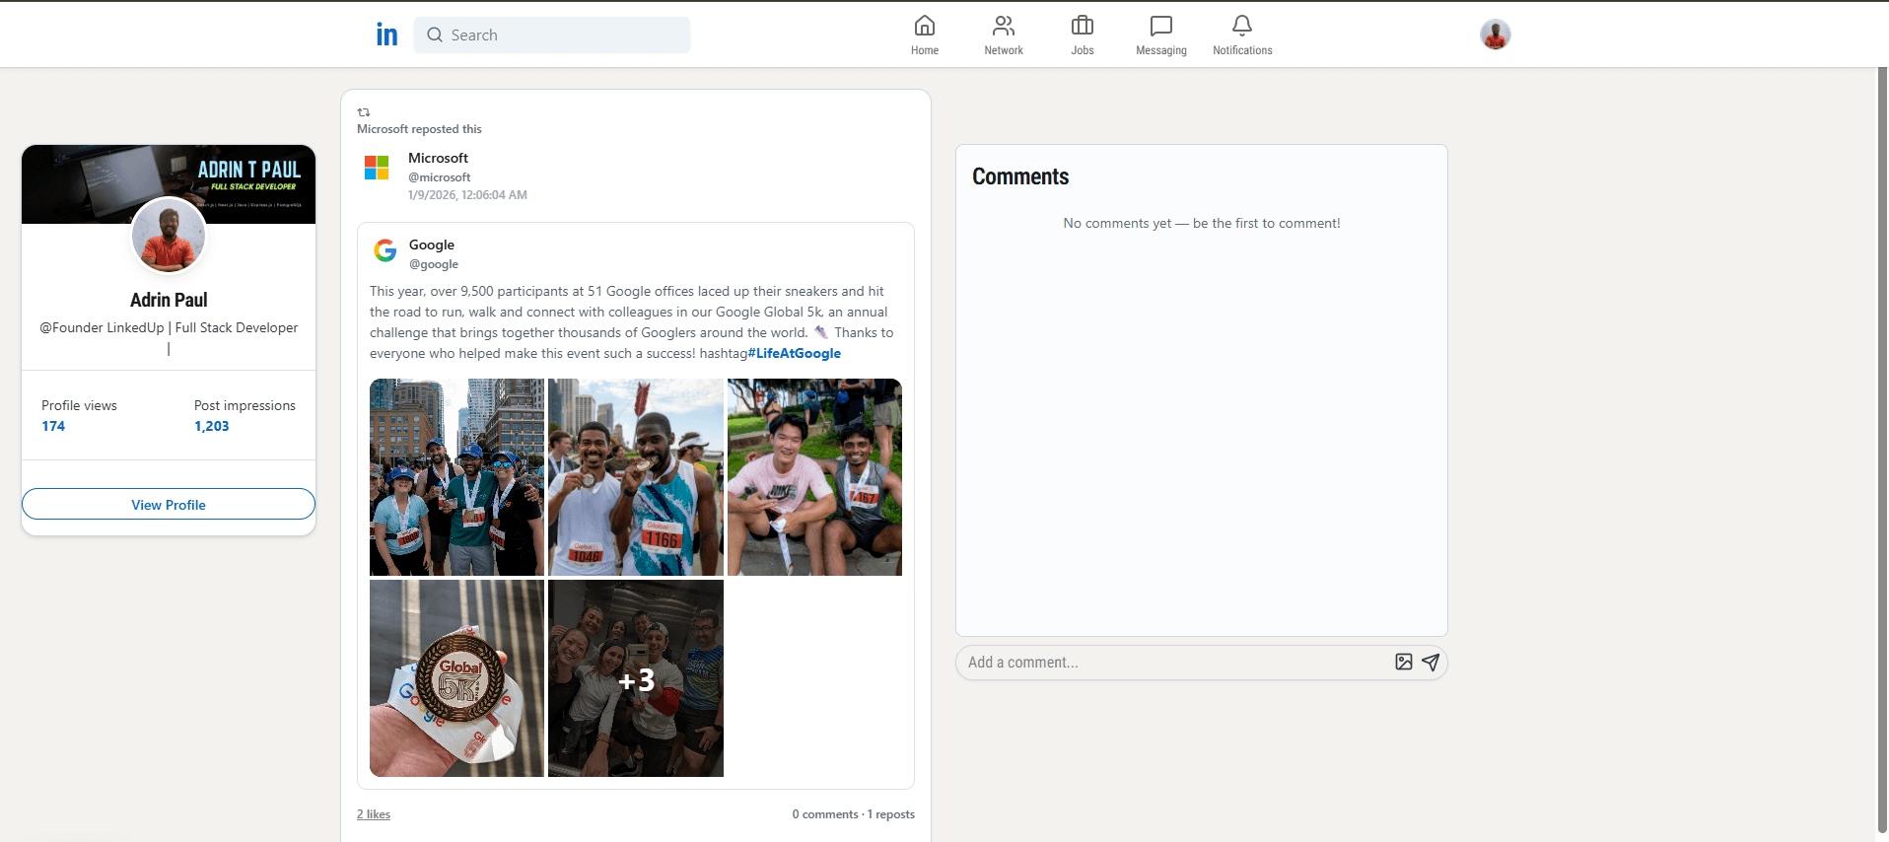The height and width of the screenshot is (842, 1889).
Task: Click the Comments heading
Action: [x=1020, y=176]
